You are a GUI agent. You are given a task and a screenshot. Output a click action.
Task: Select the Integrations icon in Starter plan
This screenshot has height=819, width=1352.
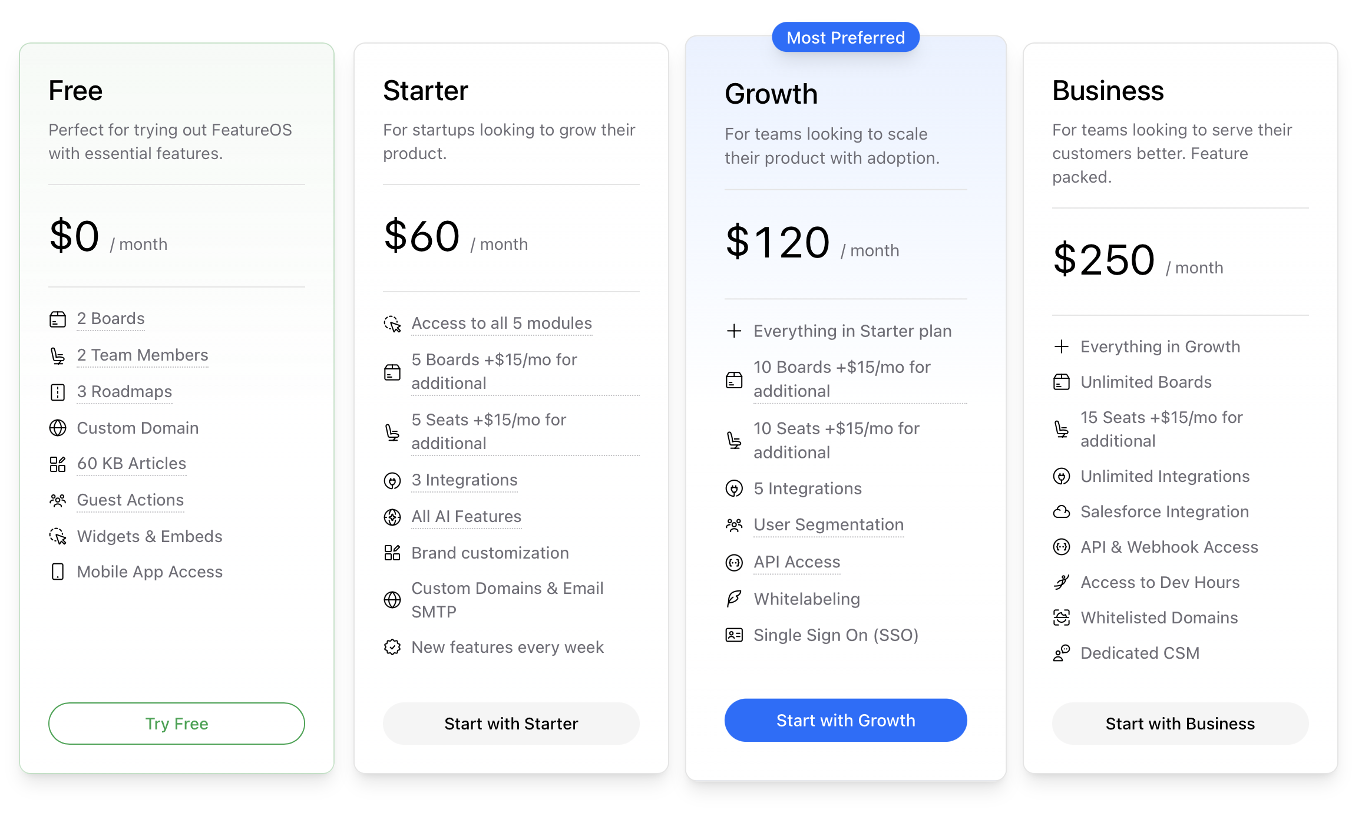click(392, 480)
